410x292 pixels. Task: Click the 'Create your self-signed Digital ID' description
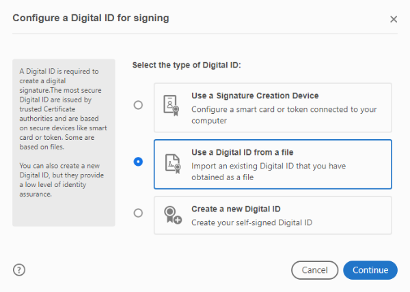coord(251,222)
